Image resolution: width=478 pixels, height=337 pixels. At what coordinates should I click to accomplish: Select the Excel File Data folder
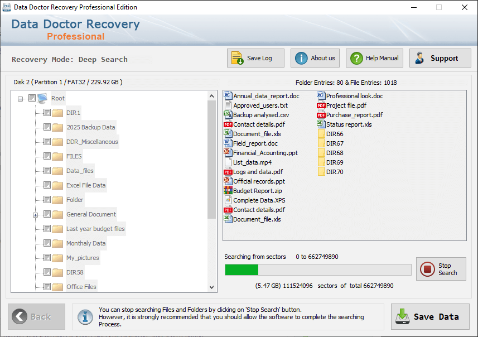(86, 185)
